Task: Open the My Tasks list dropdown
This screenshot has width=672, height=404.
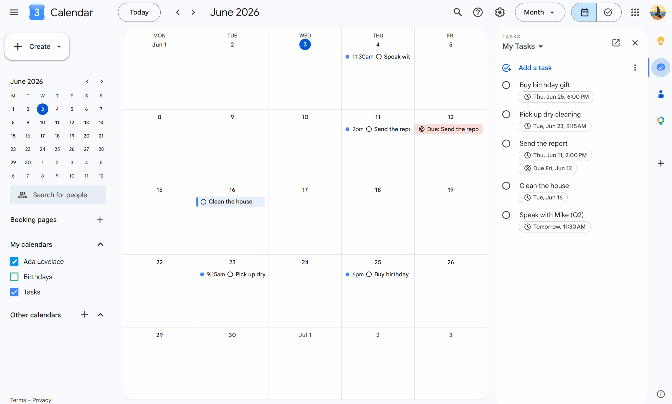Action: pos(523,46)
